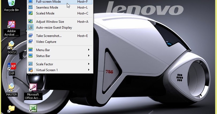Start Video Capture from menu
This screenshot has width=217, height=114.
pyautogui.click(x=60, y=42)
